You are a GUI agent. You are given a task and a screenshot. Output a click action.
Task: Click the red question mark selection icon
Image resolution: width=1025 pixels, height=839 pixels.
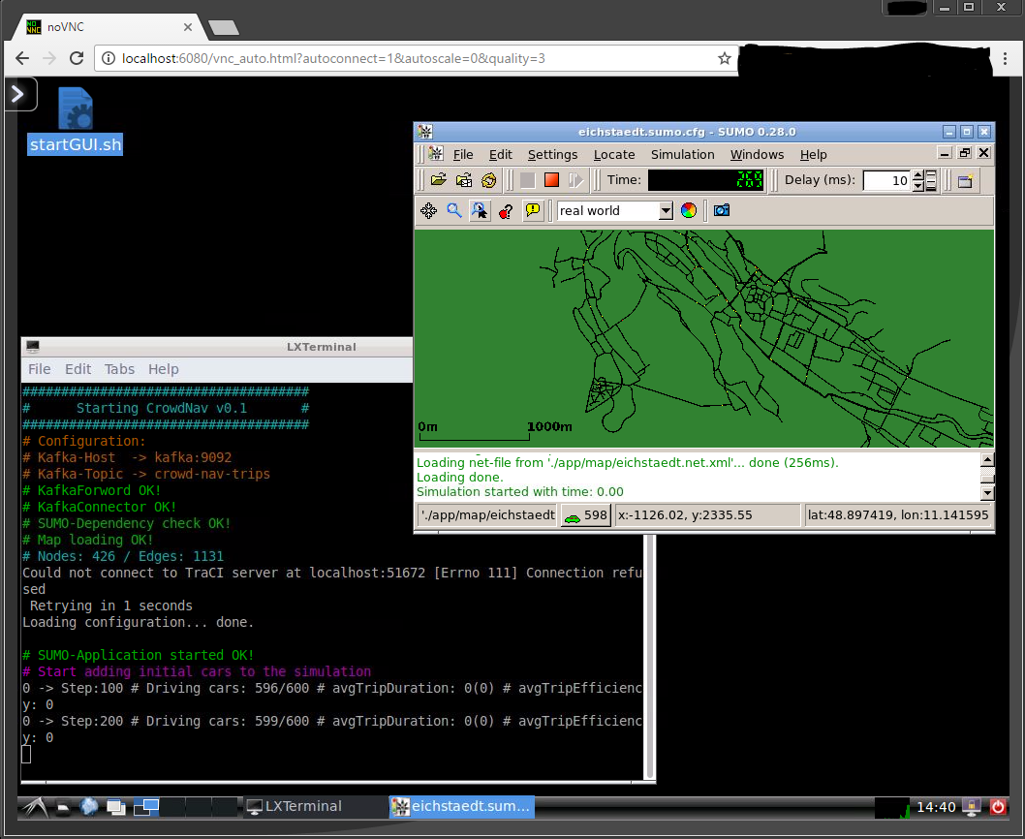(x=506, y=210)
